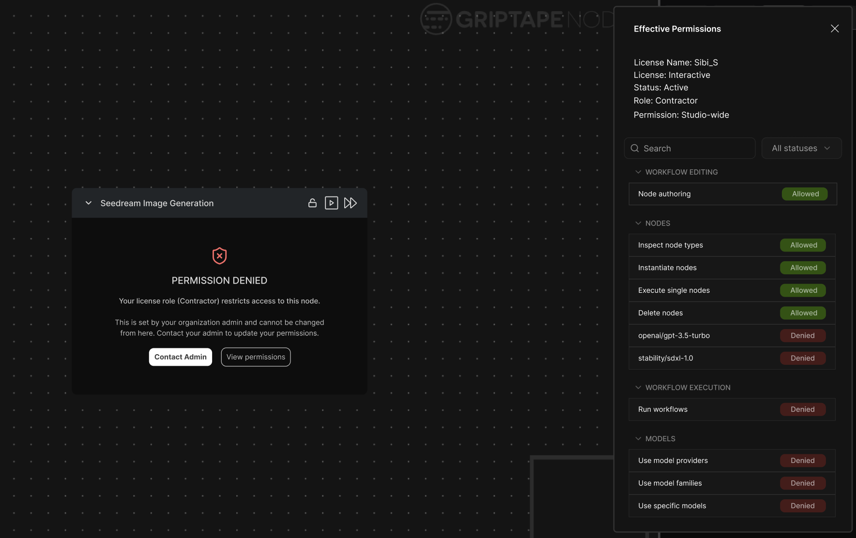The height and width of the screenshot is (538, 856).
Task: Click the Permission: Studio-wide text
Action: pos(681,115)
